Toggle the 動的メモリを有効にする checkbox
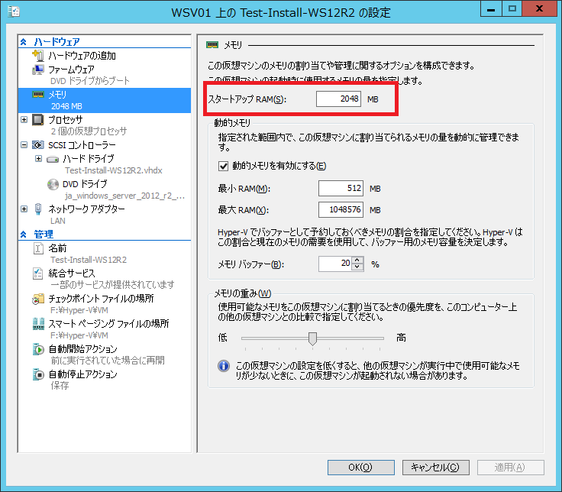The height and width of the screenshot is (492, 562). click(224, 167)
